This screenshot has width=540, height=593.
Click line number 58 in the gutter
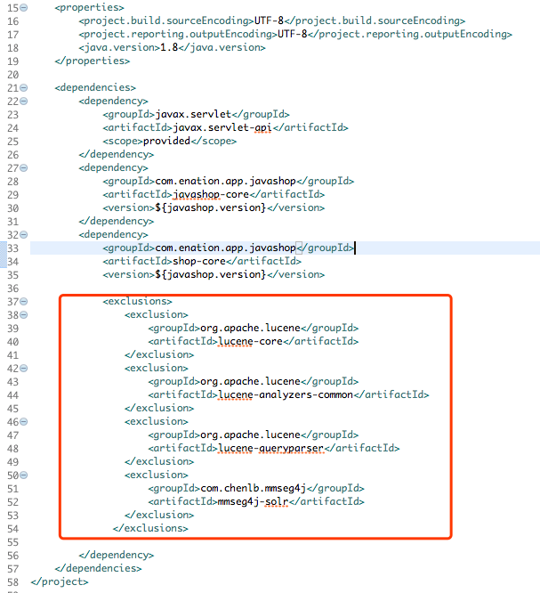pyautogui.click(x=12, y=582)
